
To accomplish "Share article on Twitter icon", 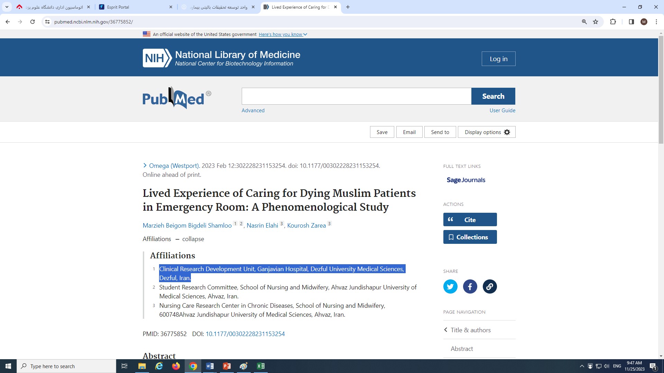I will [x=450, y=286].
